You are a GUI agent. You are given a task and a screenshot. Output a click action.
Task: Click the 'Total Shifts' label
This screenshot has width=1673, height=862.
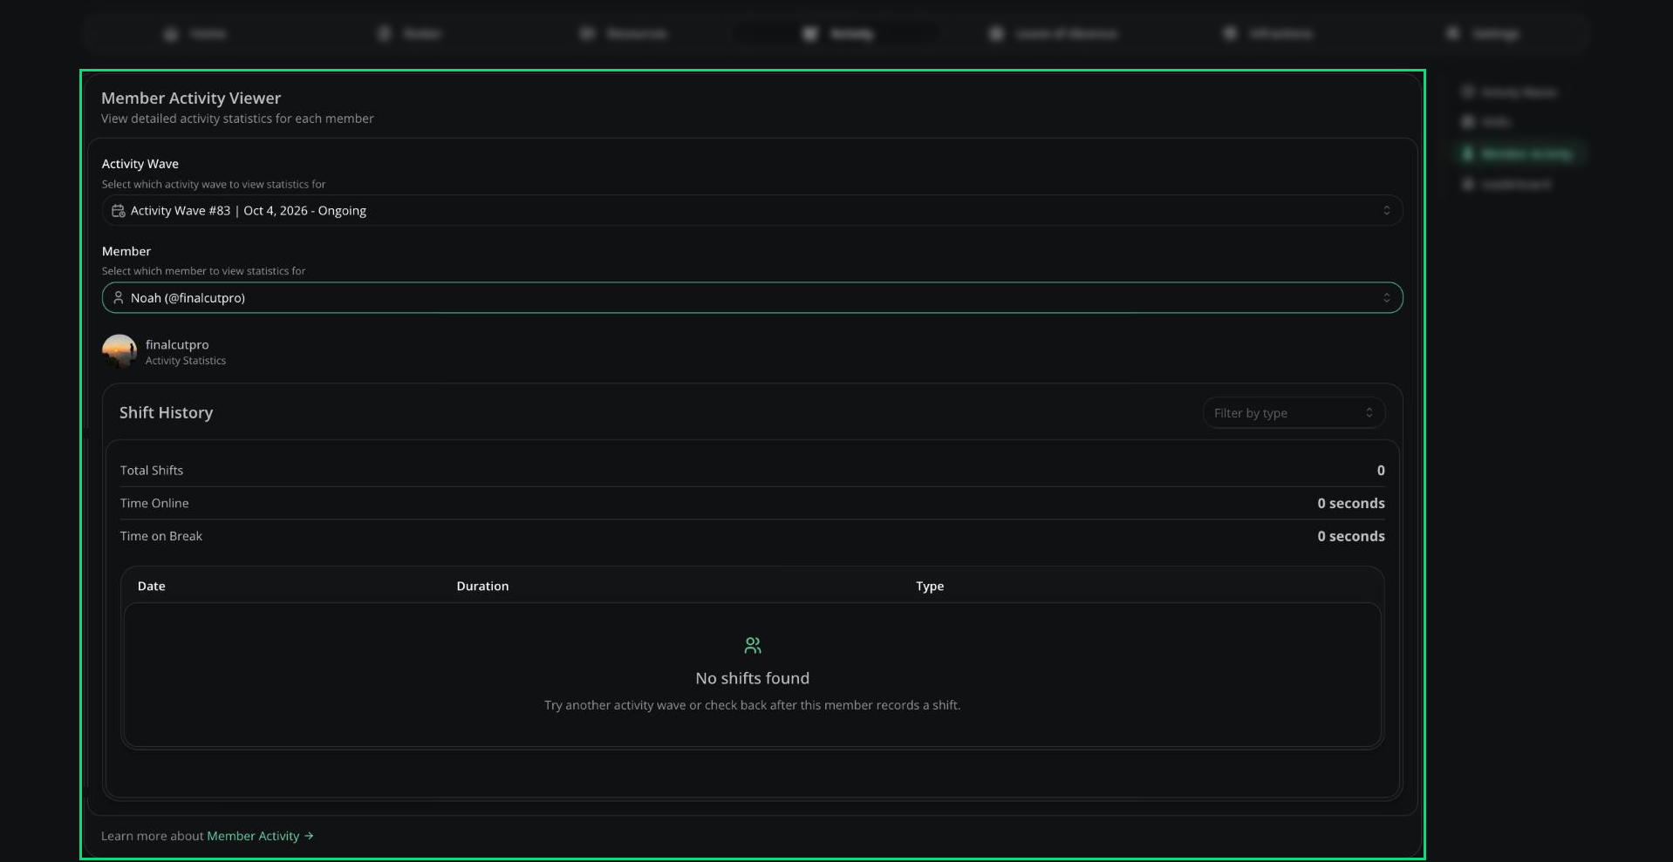point(152,470)
